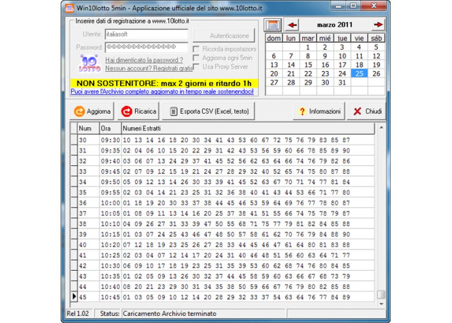The width and height of the screenshot is (452, 323).
Task: Toggle Aggiorna ogni 5min checkbox
Action: [x=196, y=58]
